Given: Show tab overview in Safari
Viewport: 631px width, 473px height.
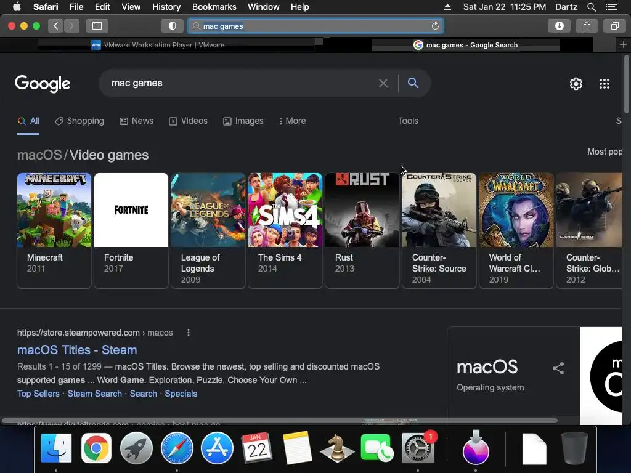Looking at the screenshot, I should pos(614,26).
